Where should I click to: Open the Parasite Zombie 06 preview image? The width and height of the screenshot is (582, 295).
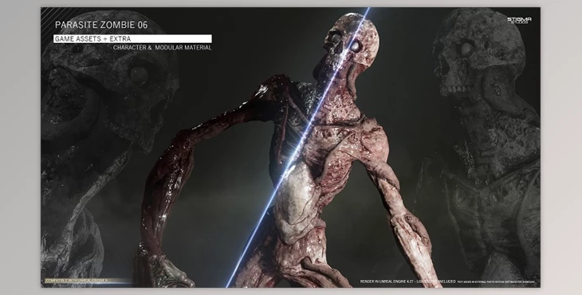pyautogui.click(x=290, y=147)
